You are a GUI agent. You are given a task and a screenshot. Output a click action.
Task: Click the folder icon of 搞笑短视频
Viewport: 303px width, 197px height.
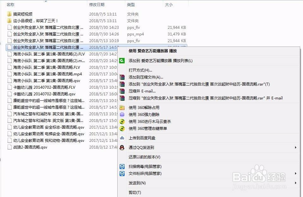pos(9,14)
